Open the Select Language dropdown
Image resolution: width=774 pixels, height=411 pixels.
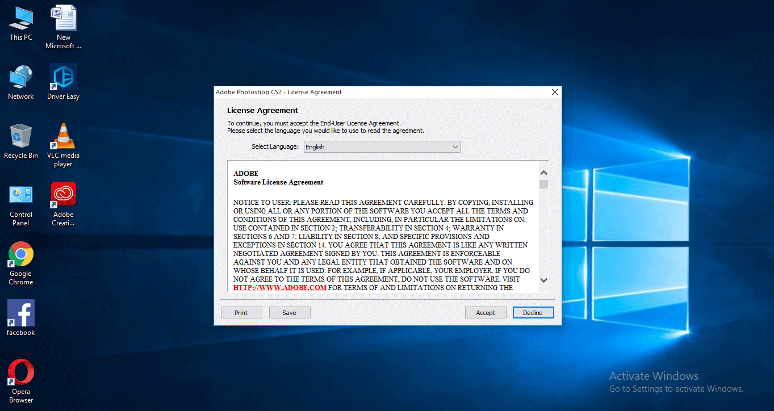click(381, 146)
